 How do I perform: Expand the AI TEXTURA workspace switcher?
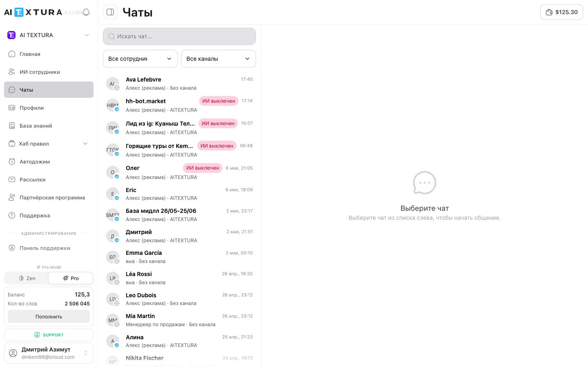49,35
